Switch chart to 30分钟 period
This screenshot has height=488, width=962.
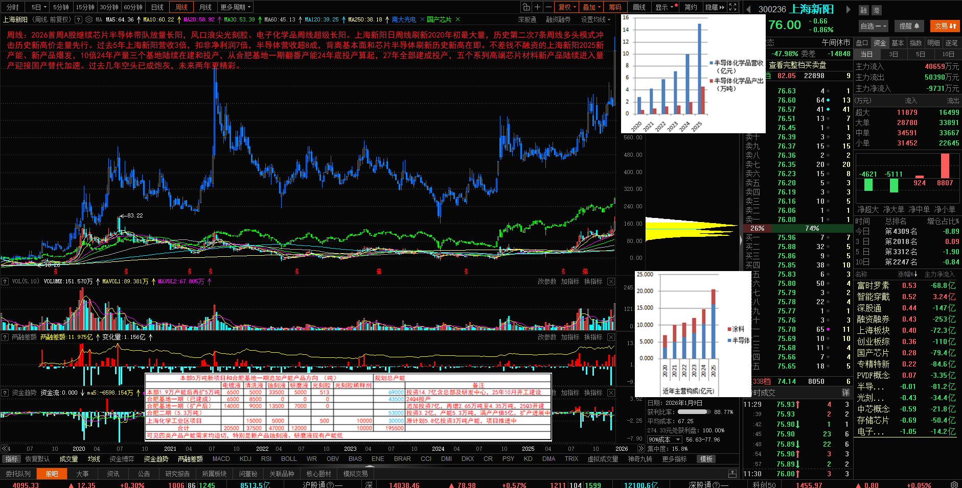109,7
